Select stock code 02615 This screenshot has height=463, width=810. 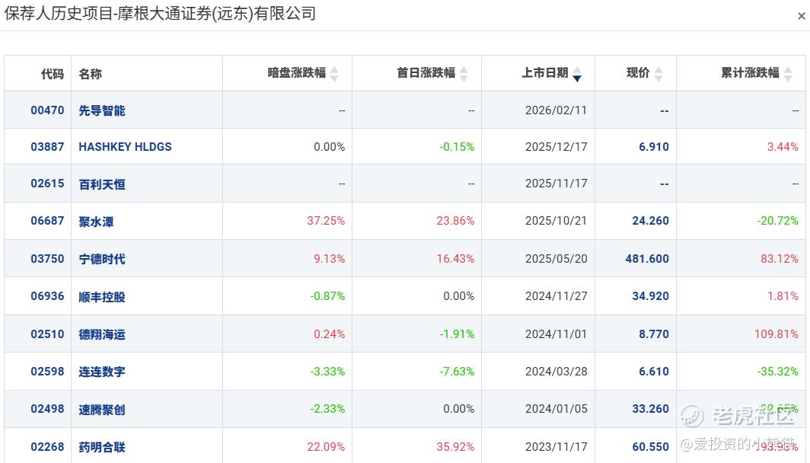tap(47, 184)
